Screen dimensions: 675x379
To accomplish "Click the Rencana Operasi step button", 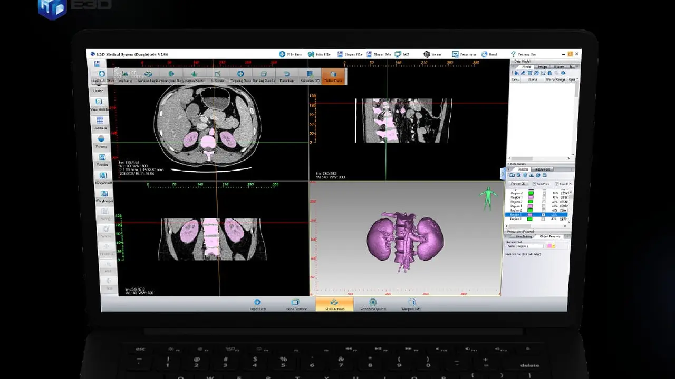I will (373, 305).
